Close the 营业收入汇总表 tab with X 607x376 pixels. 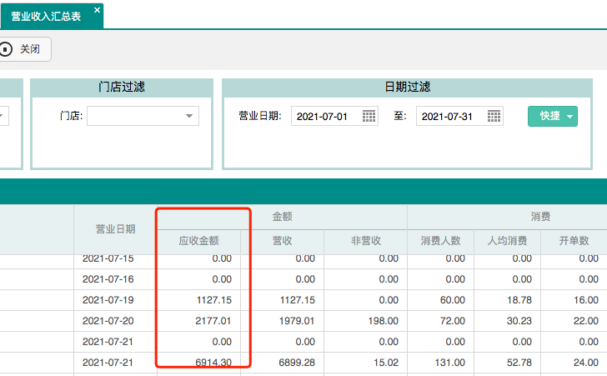[x=97, y=10]
